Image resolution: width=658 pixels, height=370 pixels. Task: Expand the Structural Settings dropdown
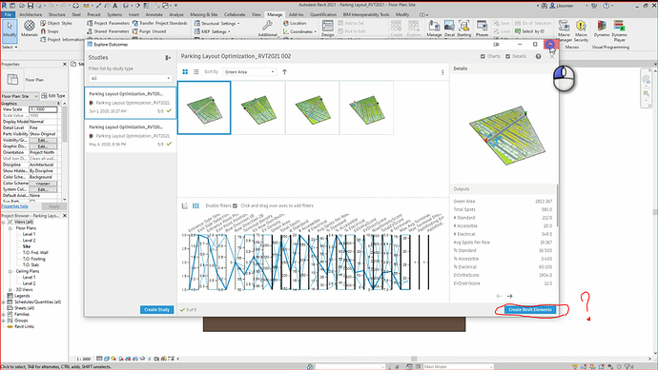click(x=217, y=24)
